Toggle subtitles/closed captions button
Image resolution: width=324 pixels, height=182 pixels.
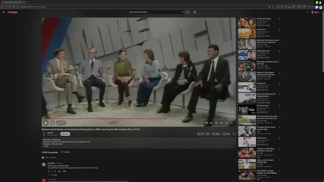(211, 123)
